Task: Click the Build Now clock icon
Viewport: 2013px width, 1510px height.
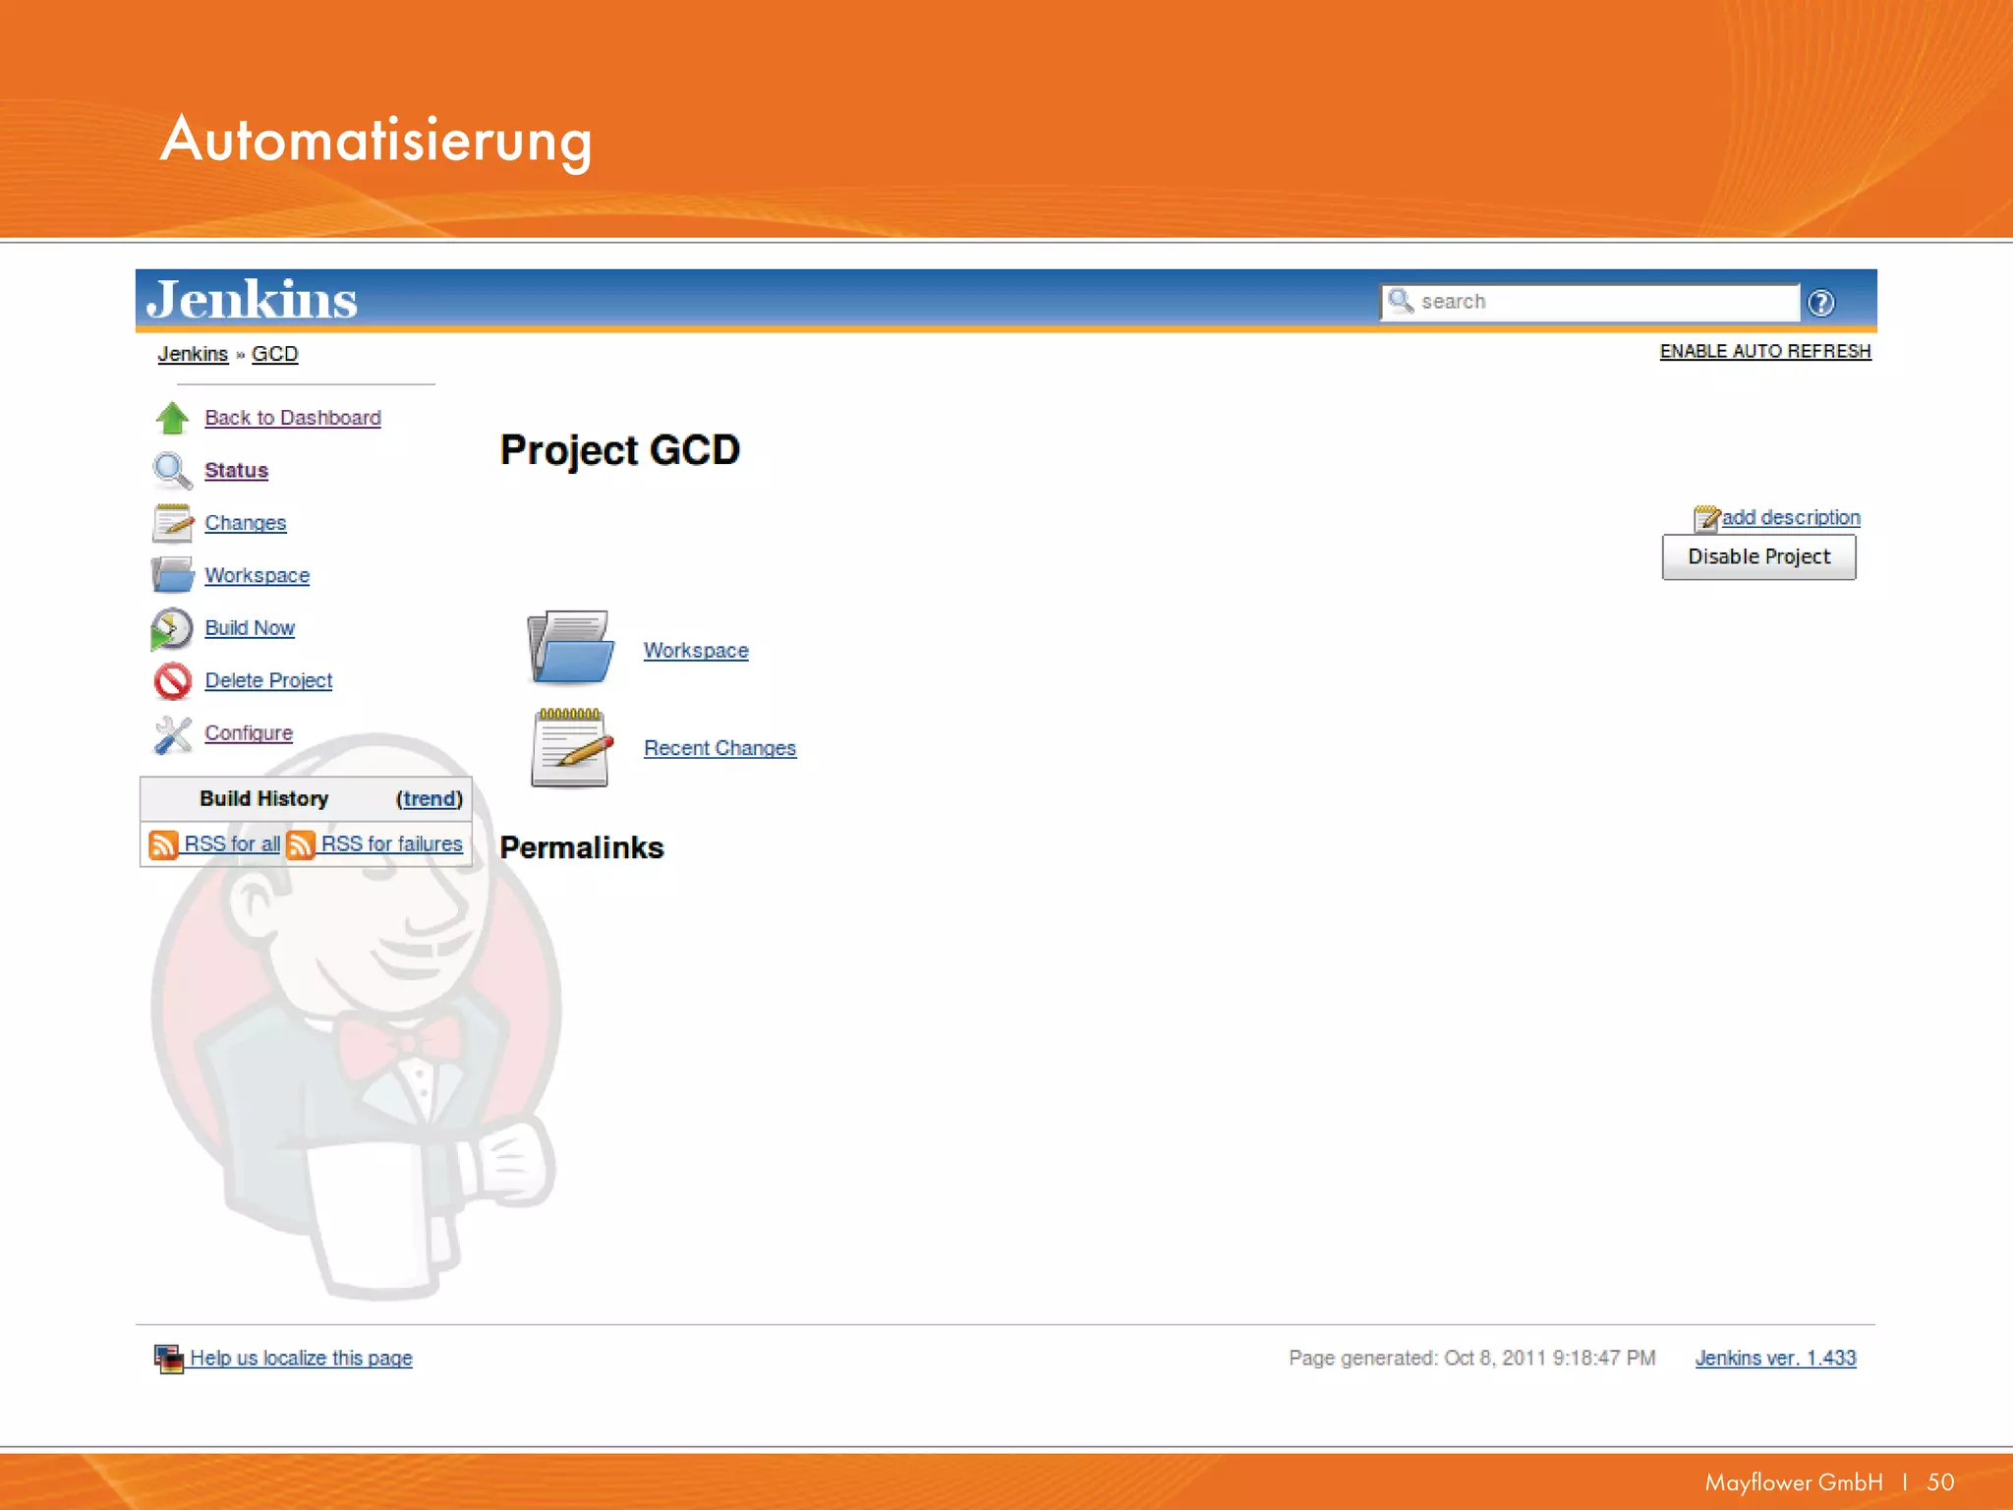Action: 172,629
